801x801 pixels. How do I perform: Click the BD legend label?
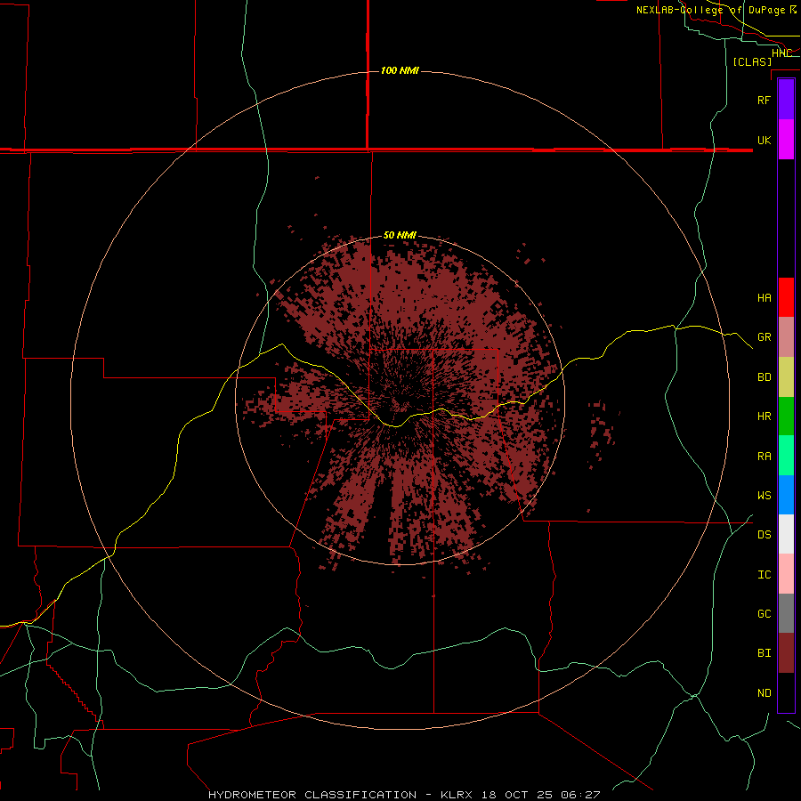point(764,377)
